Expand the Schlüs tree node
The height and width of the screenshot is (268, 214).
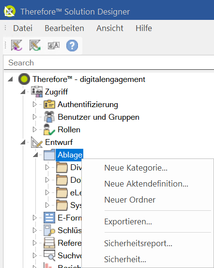[x=35, y=230]
